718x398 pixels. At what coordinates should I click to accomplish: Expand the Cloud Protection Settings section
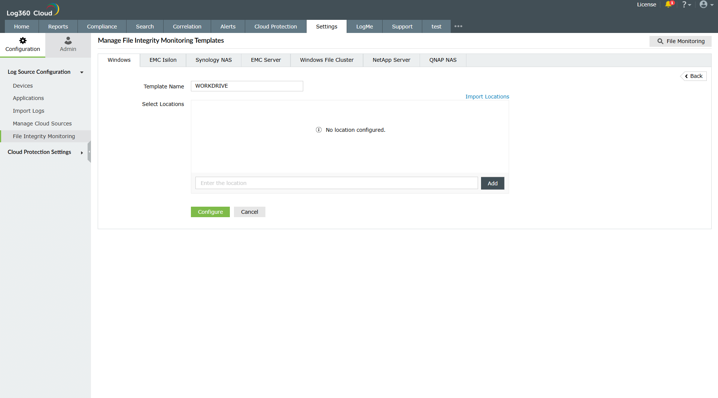click(x=82, y=153)
